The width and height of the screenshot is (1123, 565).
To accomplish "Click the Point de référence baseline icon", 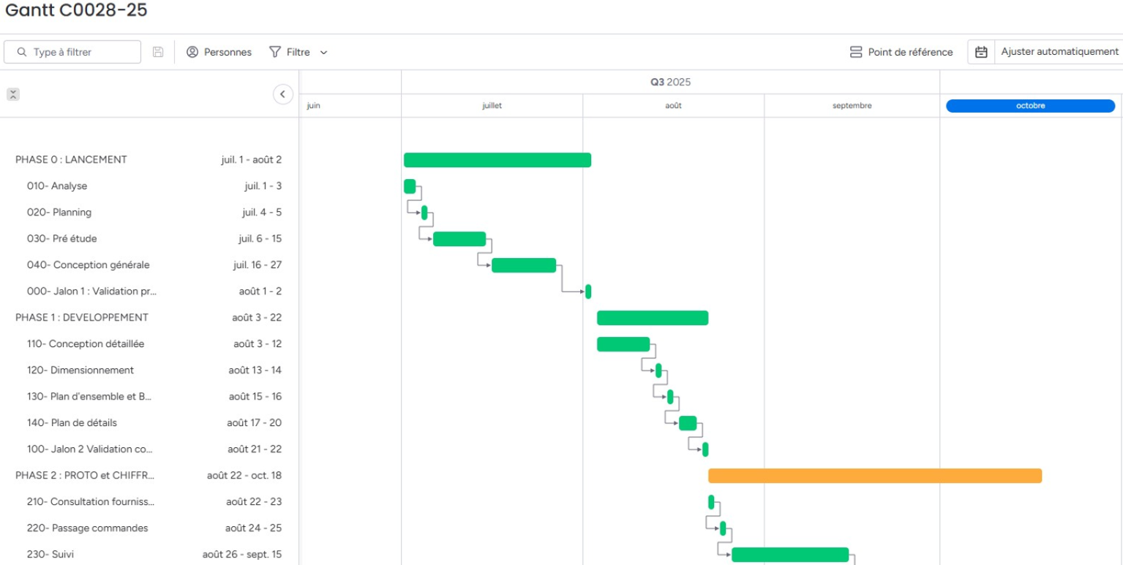I will click(856, 52).
